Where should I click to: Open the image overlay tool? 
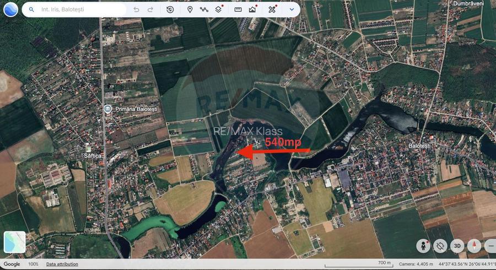252,10
